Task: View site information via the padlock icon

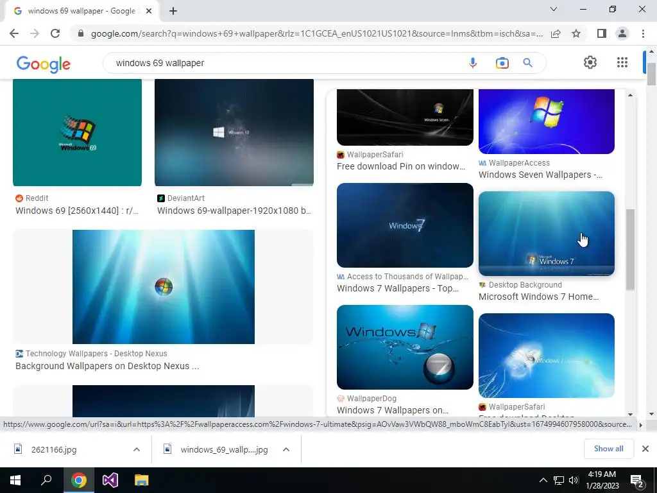Action: pos(81,33)
